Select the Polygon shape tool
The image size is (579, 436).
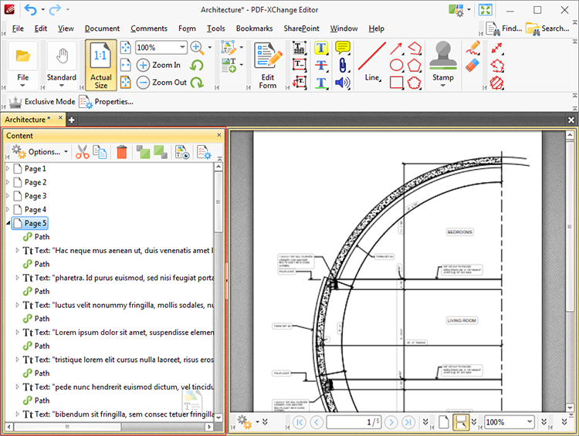[x=414, y=66]
